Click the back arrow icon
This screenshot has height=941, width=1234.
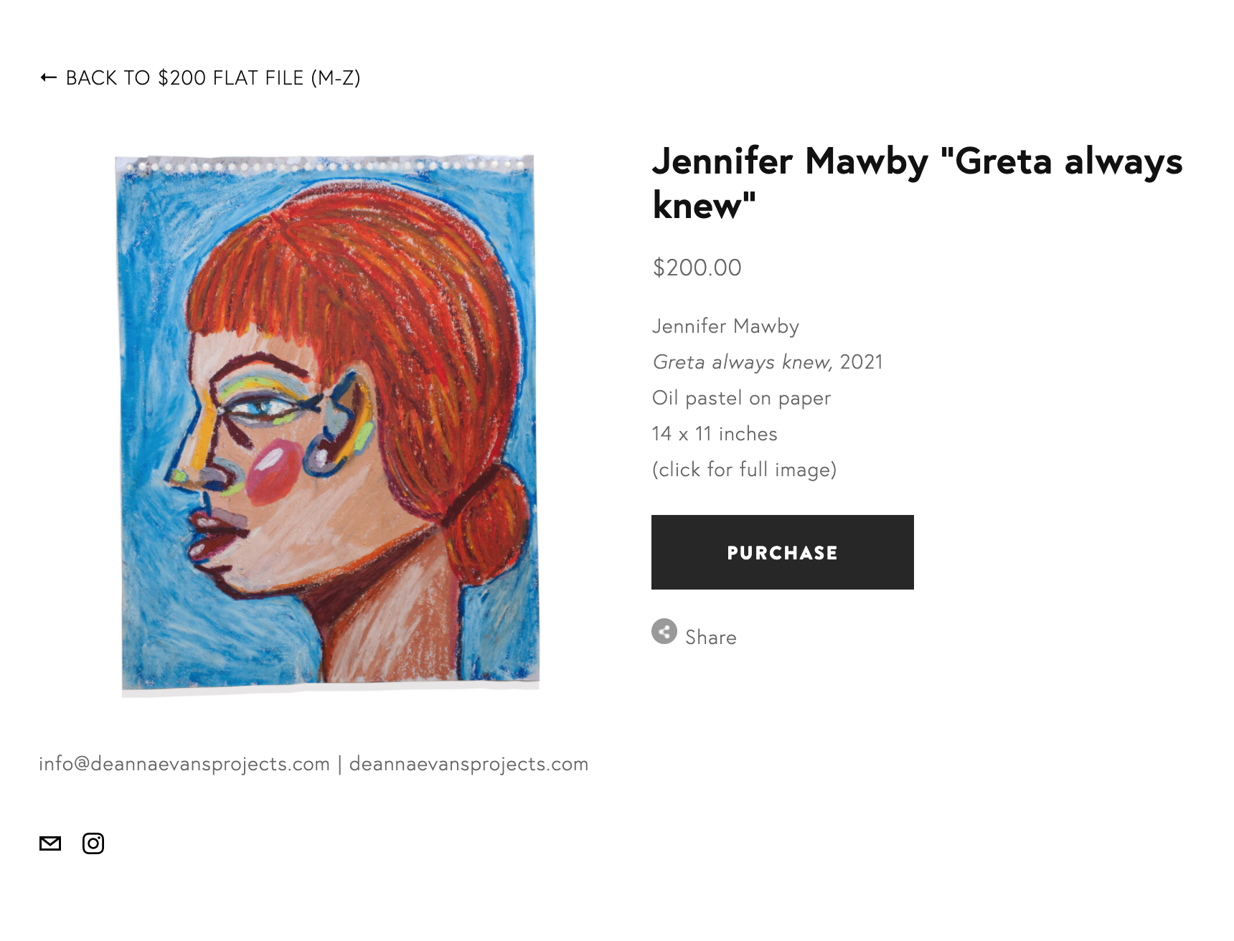49,77
